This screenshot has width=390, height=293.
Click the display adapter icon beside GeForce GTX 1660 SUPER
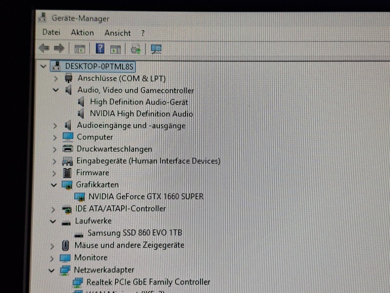pos(79,197)
